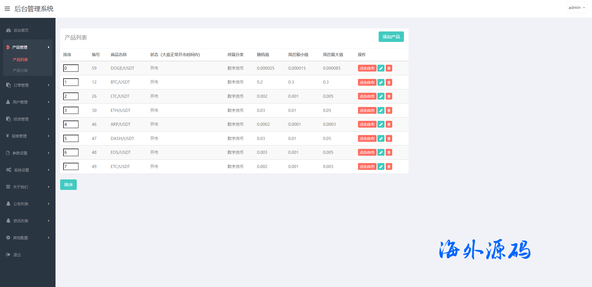Screen dimensions: 592x287
Task: Click the exit icon beside 退出
Action: pyautogui.click(x=8, y=255)
